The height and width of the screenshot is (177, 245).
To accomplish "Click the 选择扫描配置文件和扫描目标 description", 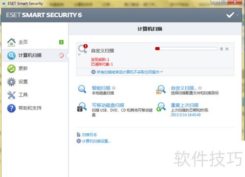I will click(195, 93).
